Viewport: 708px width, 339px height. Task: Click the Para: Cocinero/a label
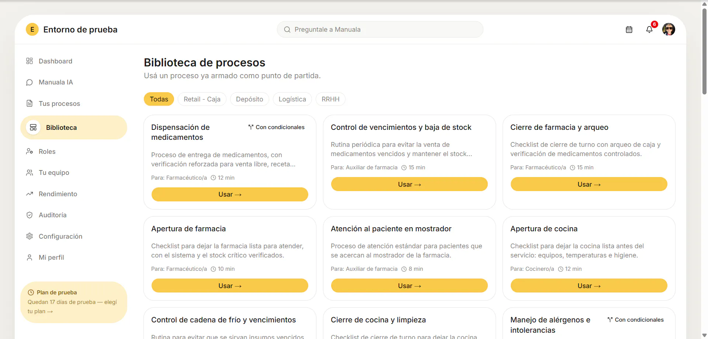532,269
